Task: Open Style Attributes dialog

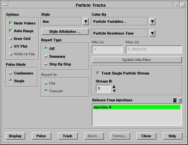Action: pos(65,32)
